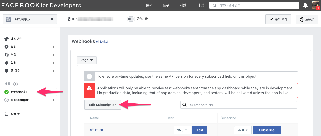Click the 앱 ID label
Screen dimensions: 321x136
click(72, 19)
